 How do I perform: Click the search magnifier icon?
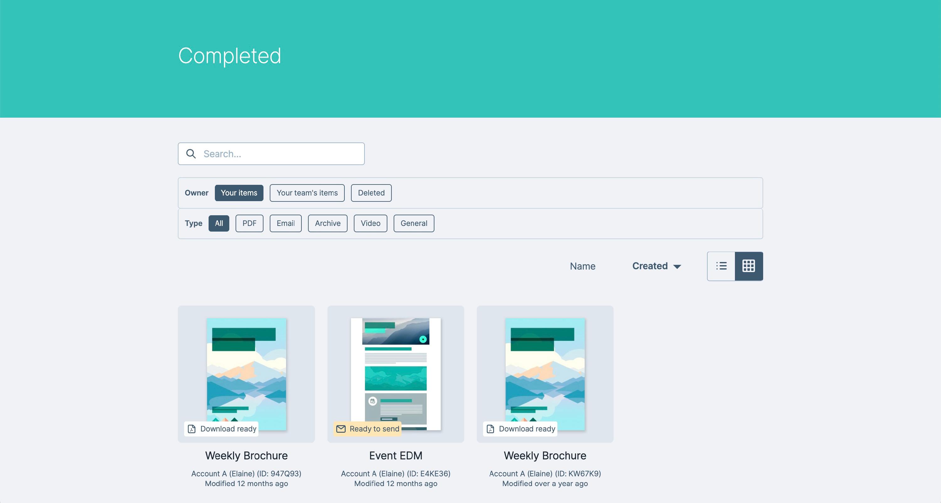pyautogui.click(x=191, y=154)
